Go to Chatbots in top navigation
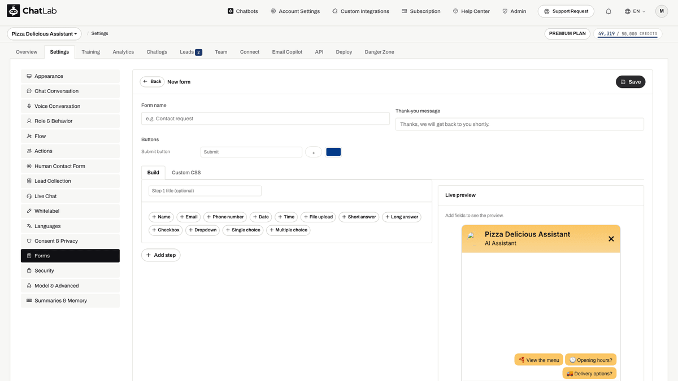The height and width of the screenshot is (381, 678). pyautogui.click(x=242, y=11)
